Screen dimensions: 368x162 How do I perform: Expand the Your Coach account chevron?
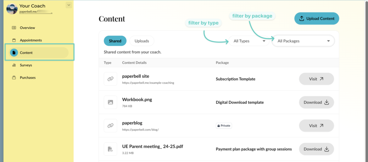69,5
